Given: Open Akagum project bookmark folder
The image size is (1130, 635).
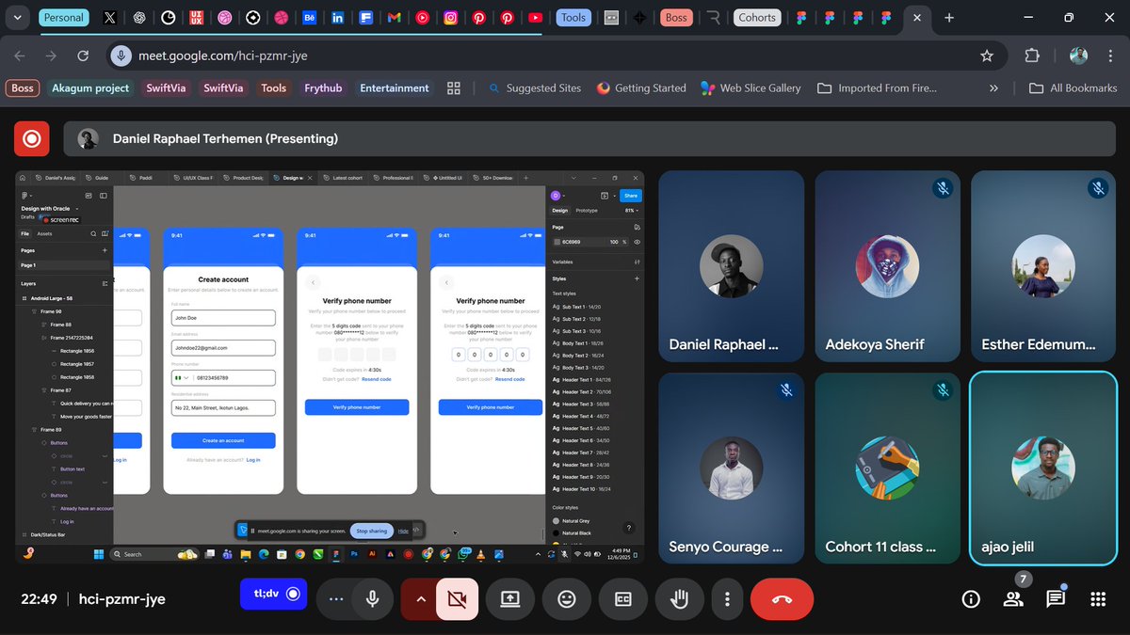Looking at the screenshot, I should click(x=90, y=87).
